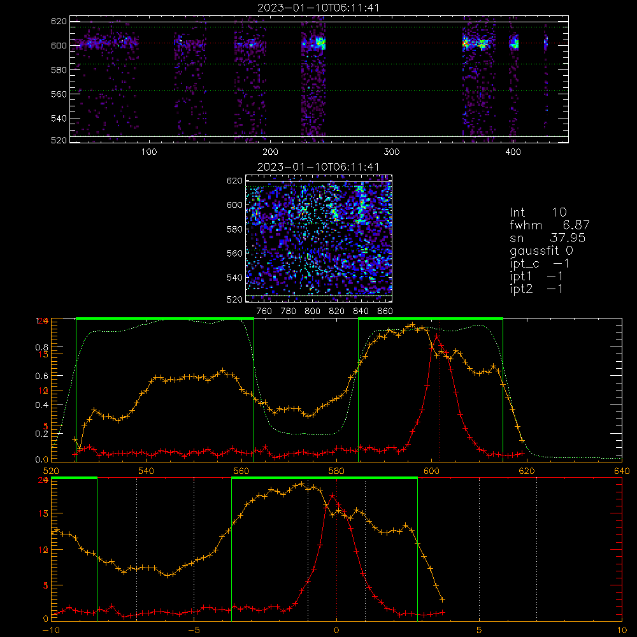The width and height of the screenshot is (637, 637).
Task: Click y-axis label 0.6 of the third plot
Action: (42, 376)
